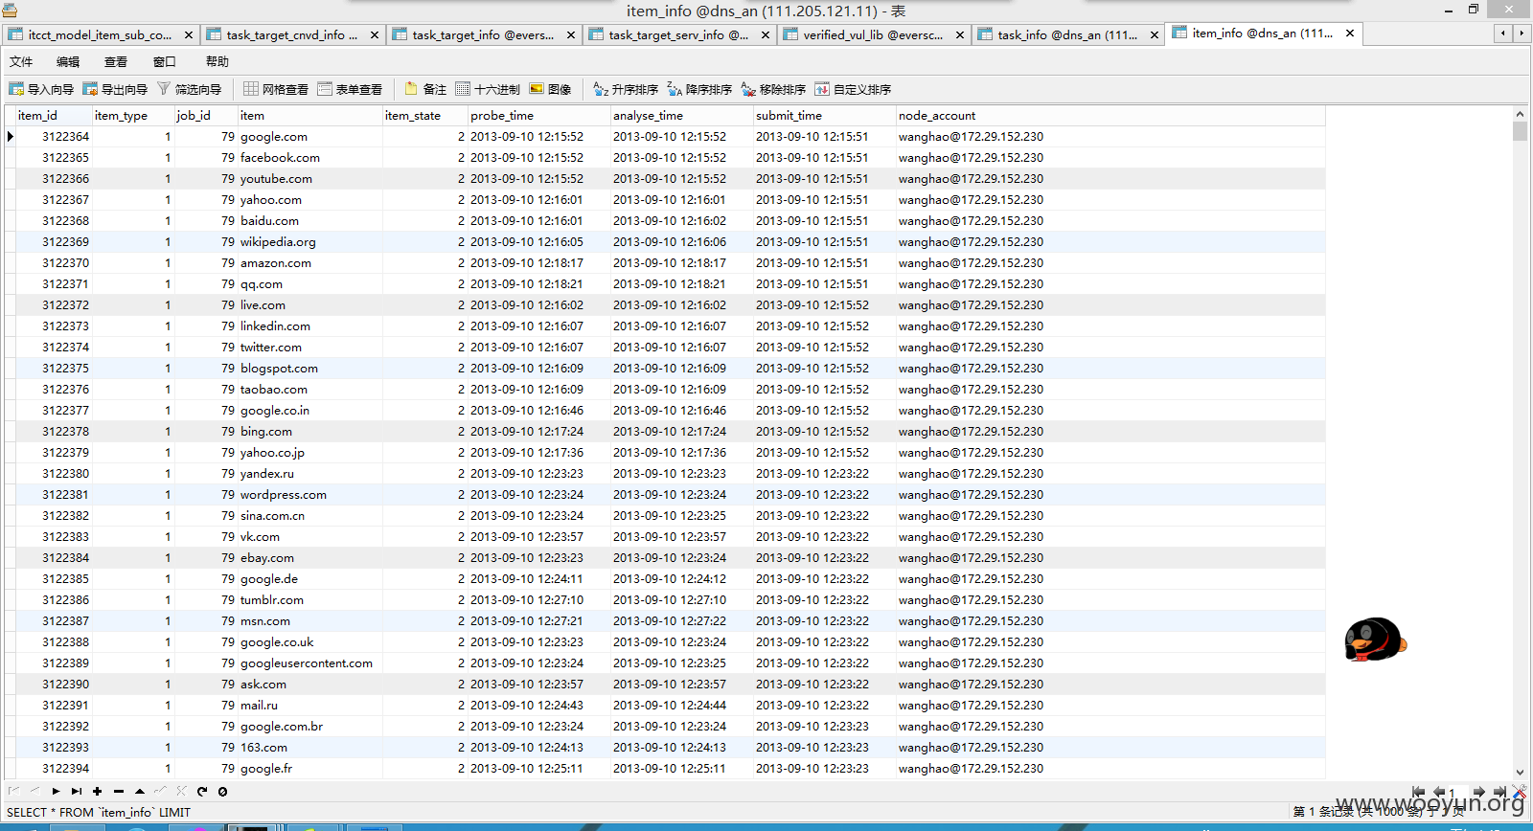
Task: Open the 查看 menu
Action: (x=116, y=61)
